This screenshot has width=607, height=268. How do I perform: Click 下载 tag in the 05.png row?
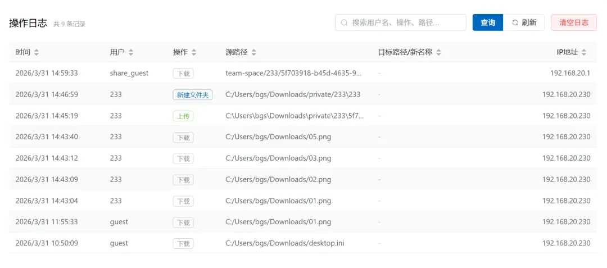pos(183,137)
